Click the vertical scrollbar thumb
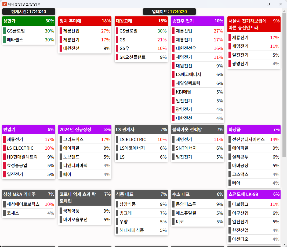Image resolution: width=287 pixels, height=247 pixels. tap(284, 85)
